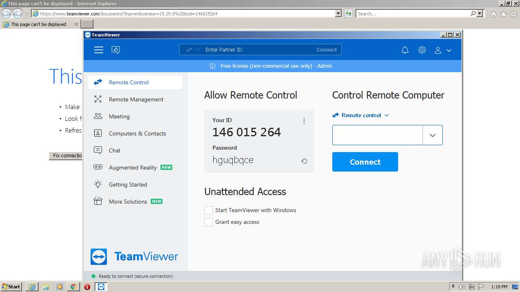Open the TeamViewer notifications bell

(x=405, y=50)
